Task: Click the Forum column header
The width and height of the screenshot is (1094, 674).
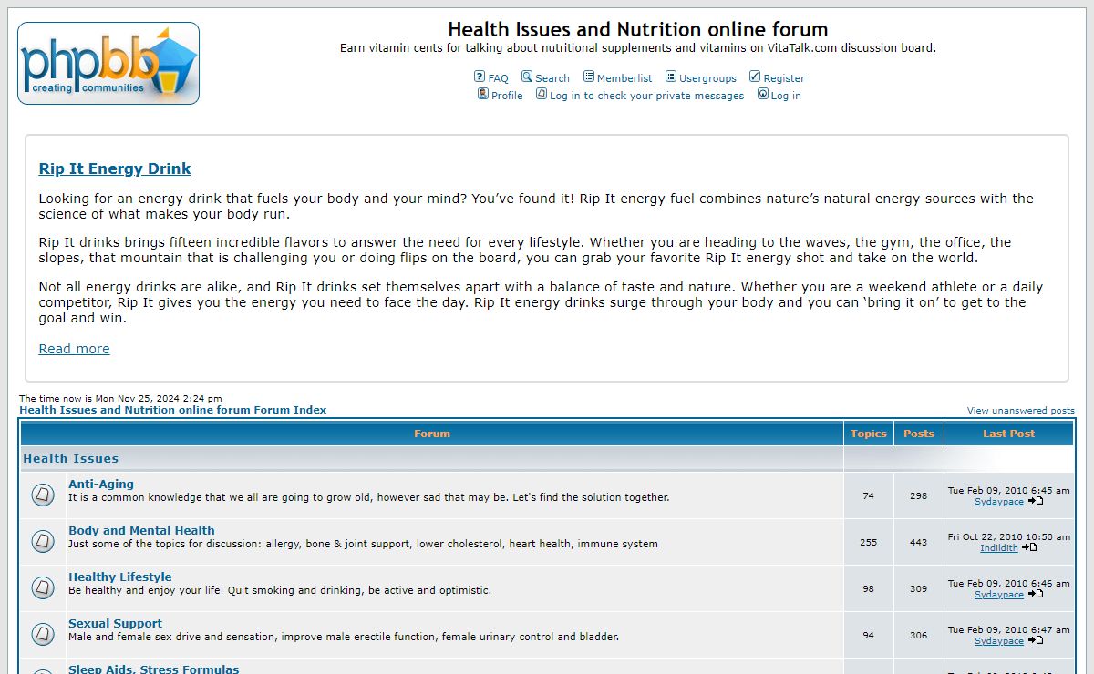Action: 432,434
